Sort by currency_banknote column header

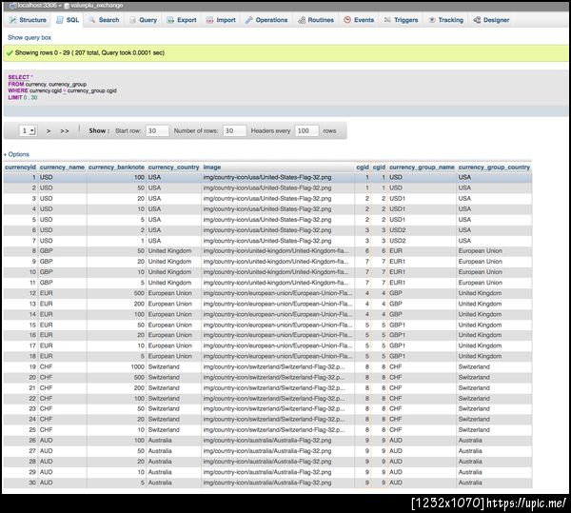(x=116, y=168)
